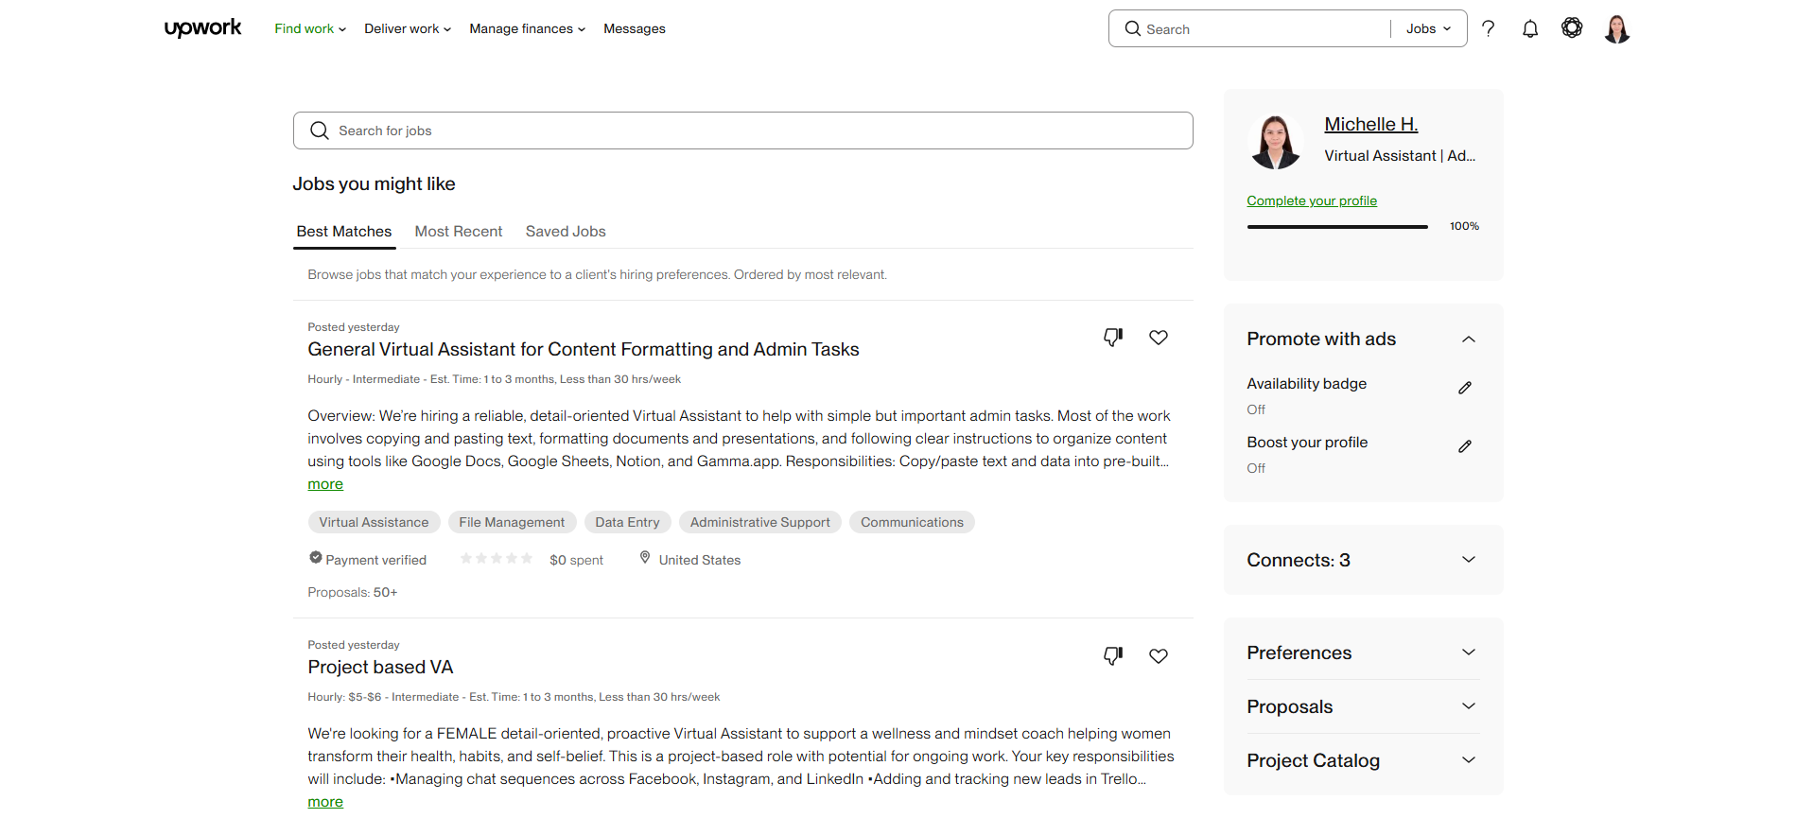Open the Saved Jobs tab
The height and width of the screenshot is (818, 1796).
566,232
